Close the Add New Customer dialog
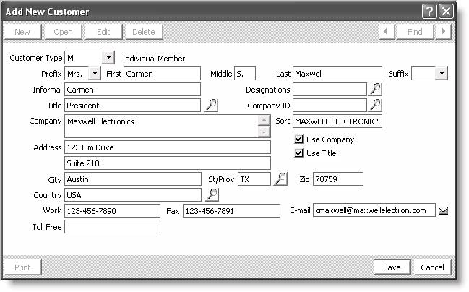This screenshot has width=469, height=292. (x=446, y=12)
